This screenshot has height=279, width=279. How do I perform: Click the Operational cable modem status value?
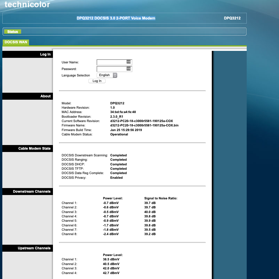(x=119, y=134)
